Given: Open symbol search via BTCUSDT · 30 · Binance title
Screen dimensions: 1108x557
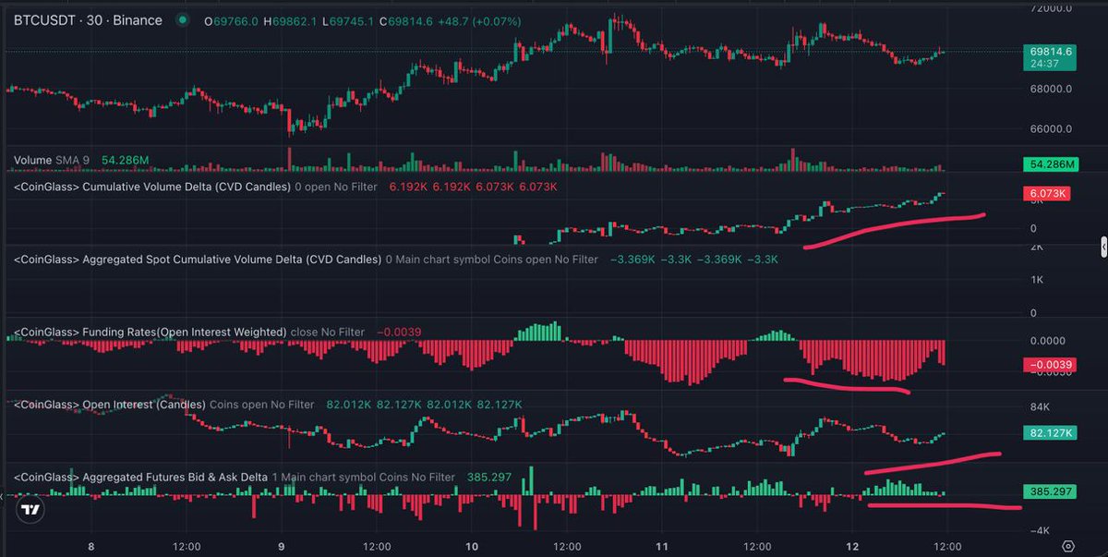Looking at the screenshot, I should (x=88, y=20).
